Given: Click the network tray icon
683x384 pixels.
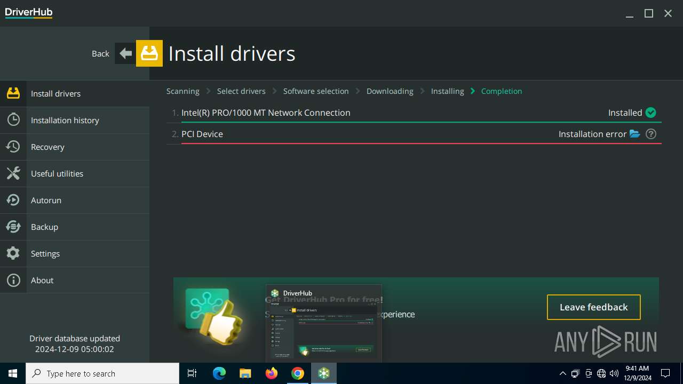Looking at the screenshot, I should 601,373.
